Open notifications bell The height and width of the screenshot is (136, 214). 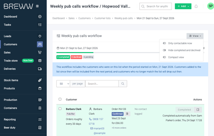coord(196,6)
